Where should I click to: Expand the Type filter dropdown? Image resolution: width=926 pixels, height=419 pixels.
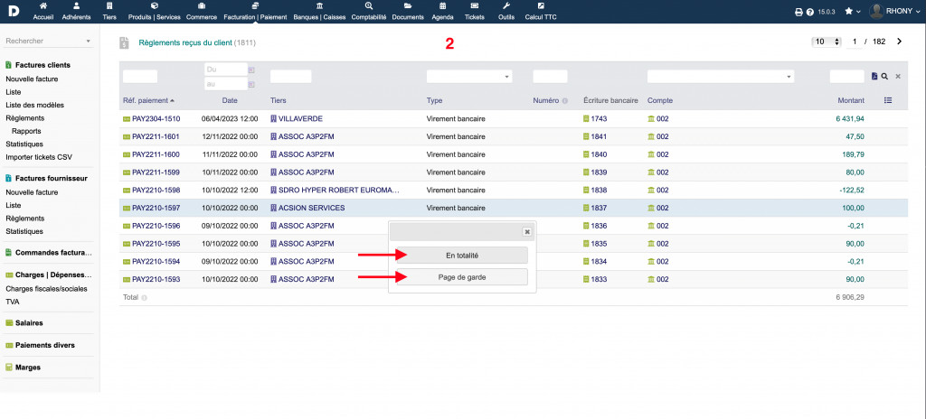[x=468, y=77]
